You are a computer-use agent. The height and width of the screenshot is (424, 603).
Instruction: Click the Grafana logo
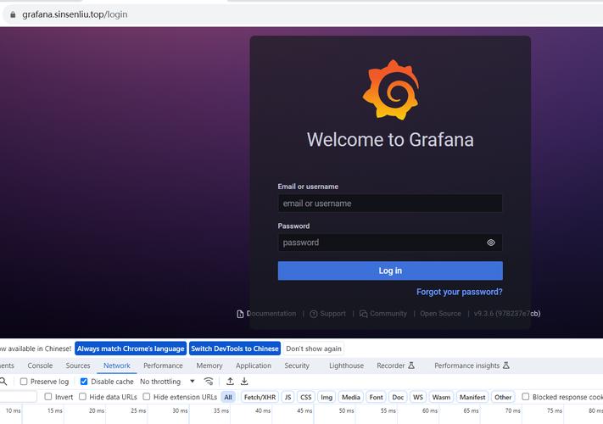390,88
